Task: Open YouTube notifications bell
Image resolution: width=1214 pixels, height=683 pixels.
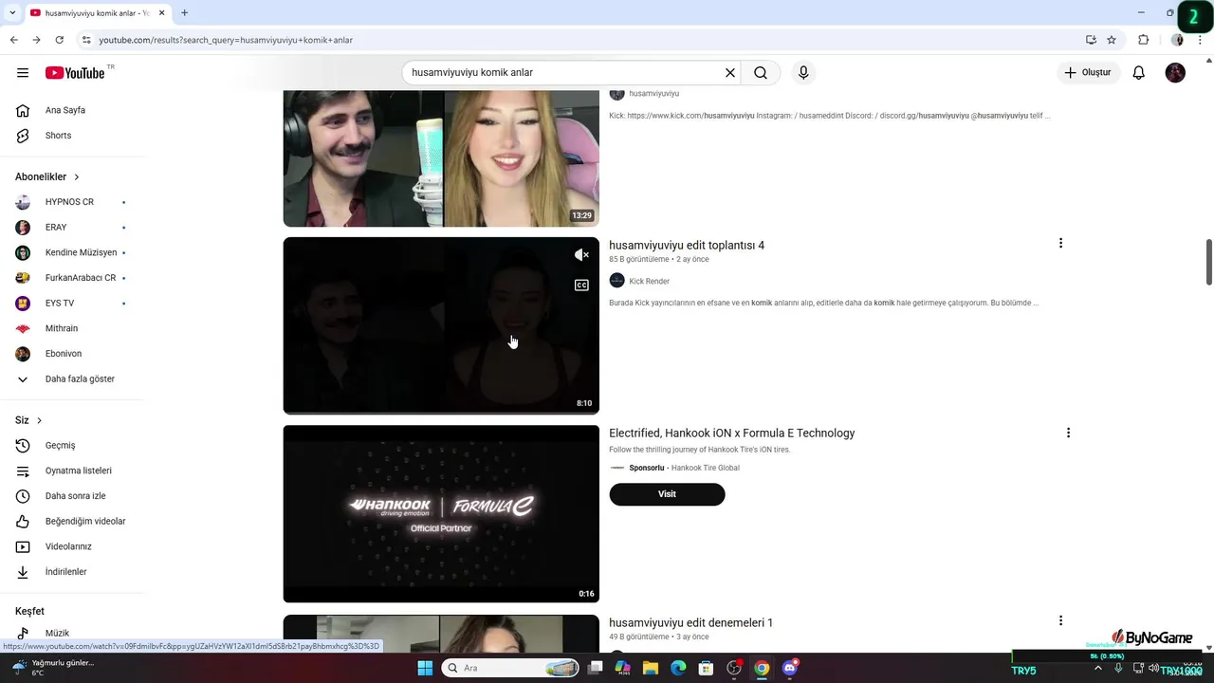Action: (1139, 73)
